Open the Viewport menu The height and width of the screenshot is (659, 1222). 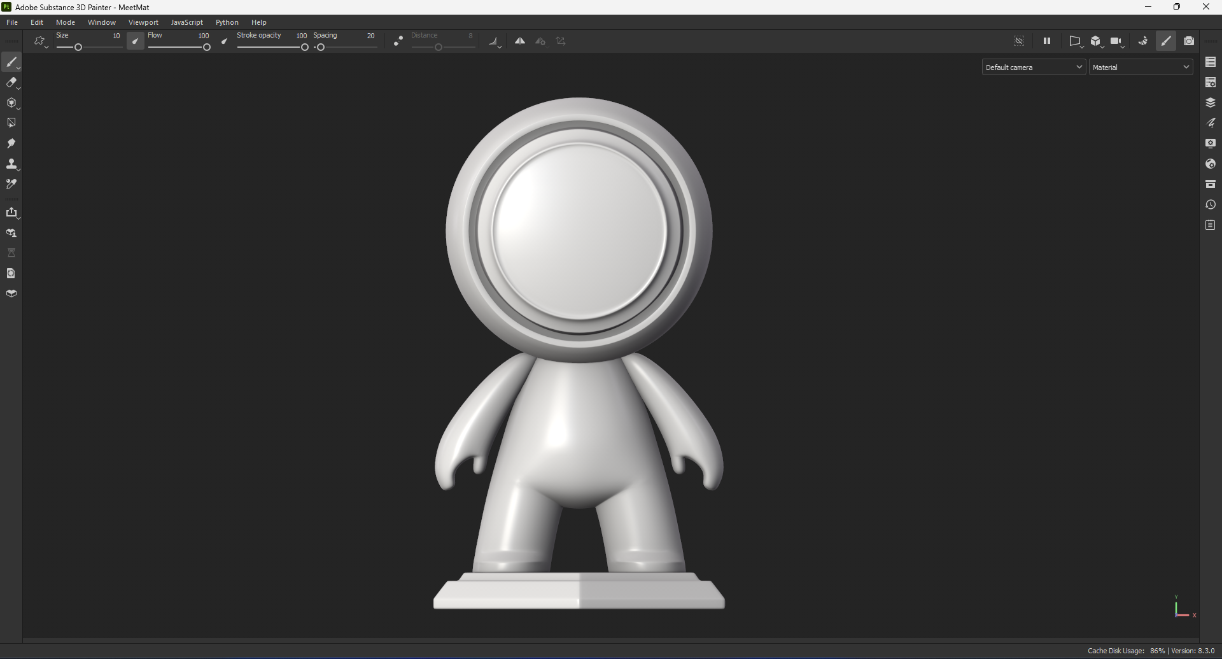[143, 22]
